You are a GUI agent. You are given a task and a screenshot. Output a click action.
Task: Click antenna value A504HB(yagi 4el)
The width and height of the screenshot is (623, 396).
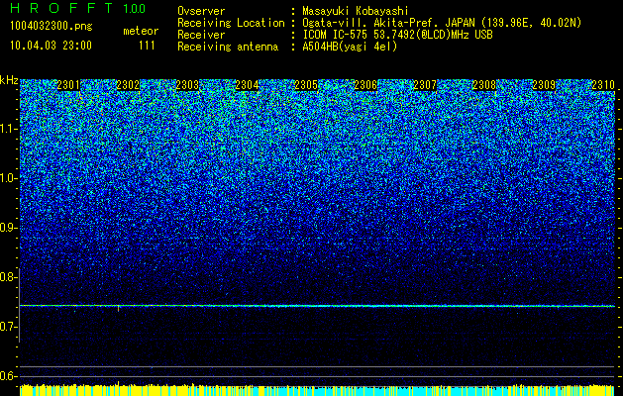pos(350,47)
